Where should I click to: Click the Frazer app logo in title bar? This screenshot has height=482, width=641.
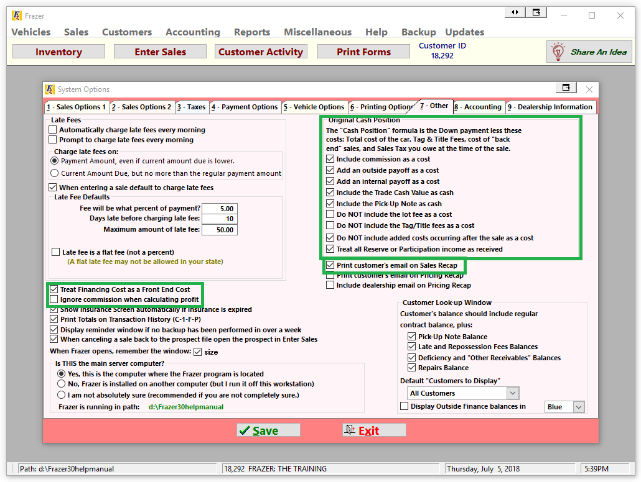pos(17,16)
